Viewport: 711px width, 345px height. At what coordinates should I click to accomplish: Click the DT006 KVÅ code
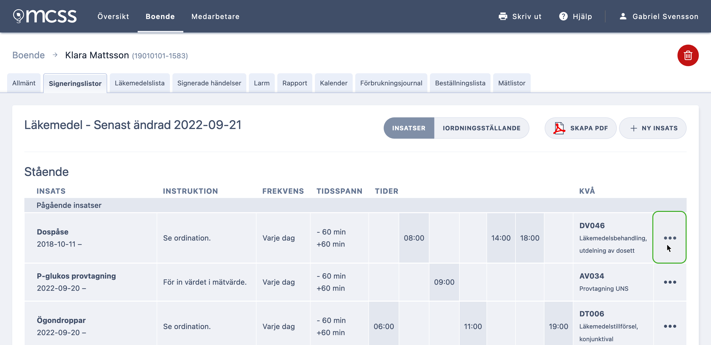[x=591, y=314]
